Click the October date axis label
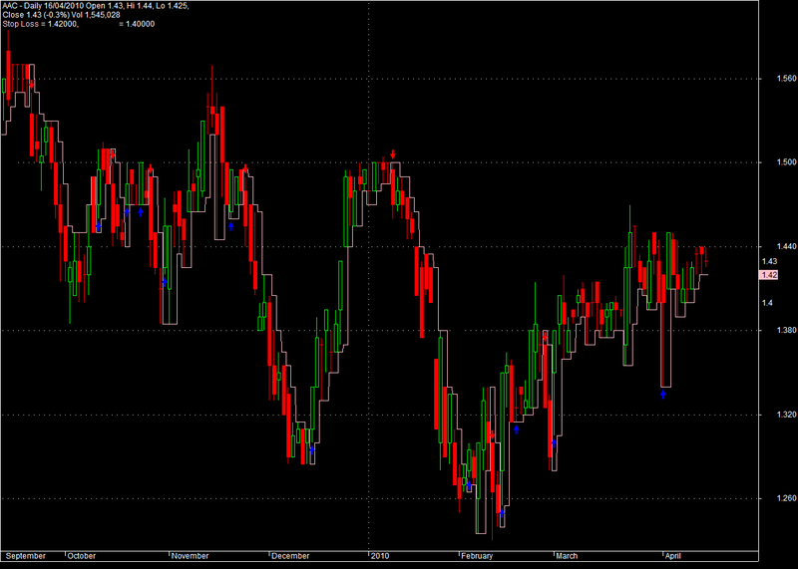Image resolution: width=798 pixels, height=569 pixels. click(x=82, y=556)
